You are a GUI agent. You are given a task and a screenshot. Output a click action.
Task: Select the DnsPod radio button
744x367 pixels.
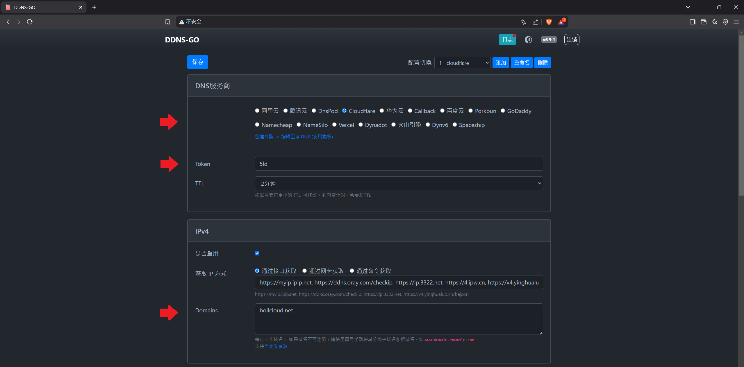pyautogui.click(x=314, y=111)
